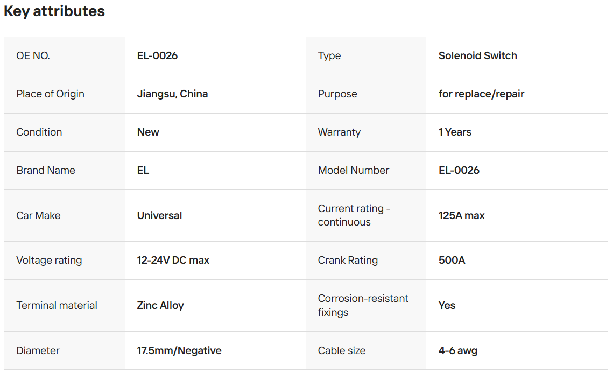Click the Jiangsu, China origin value
The width and height of the screenshot is (613, 373).
pos(172,94)
